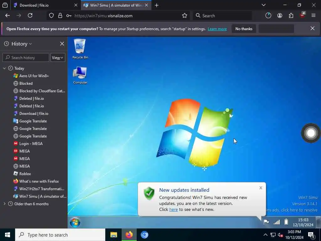Open the Computer desktop icon
This screenshot has height=241, width=321.
click(80, 75)
